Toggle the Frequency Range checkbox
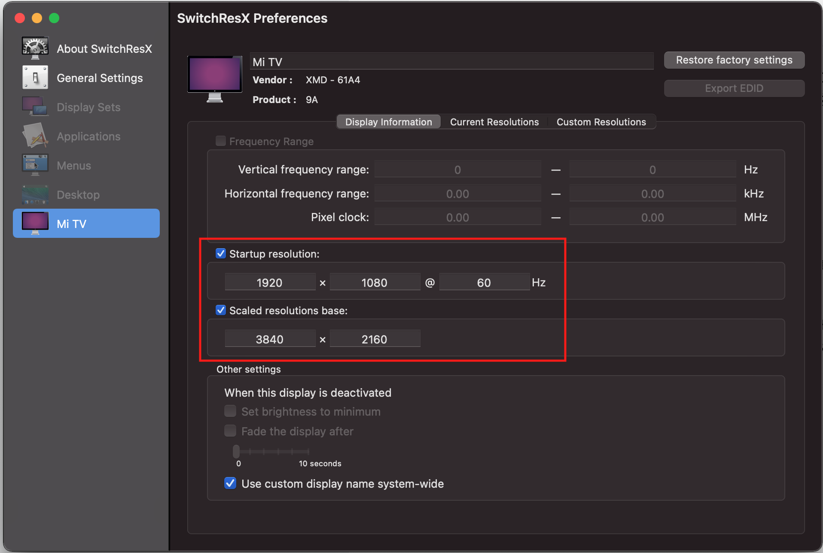Viewport: 823px width, 553px height. click(221, 141)
